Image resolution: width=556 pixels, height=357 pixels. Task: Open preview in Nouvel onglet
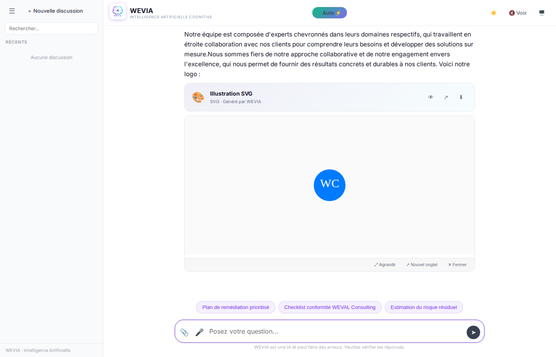point(422,265)
